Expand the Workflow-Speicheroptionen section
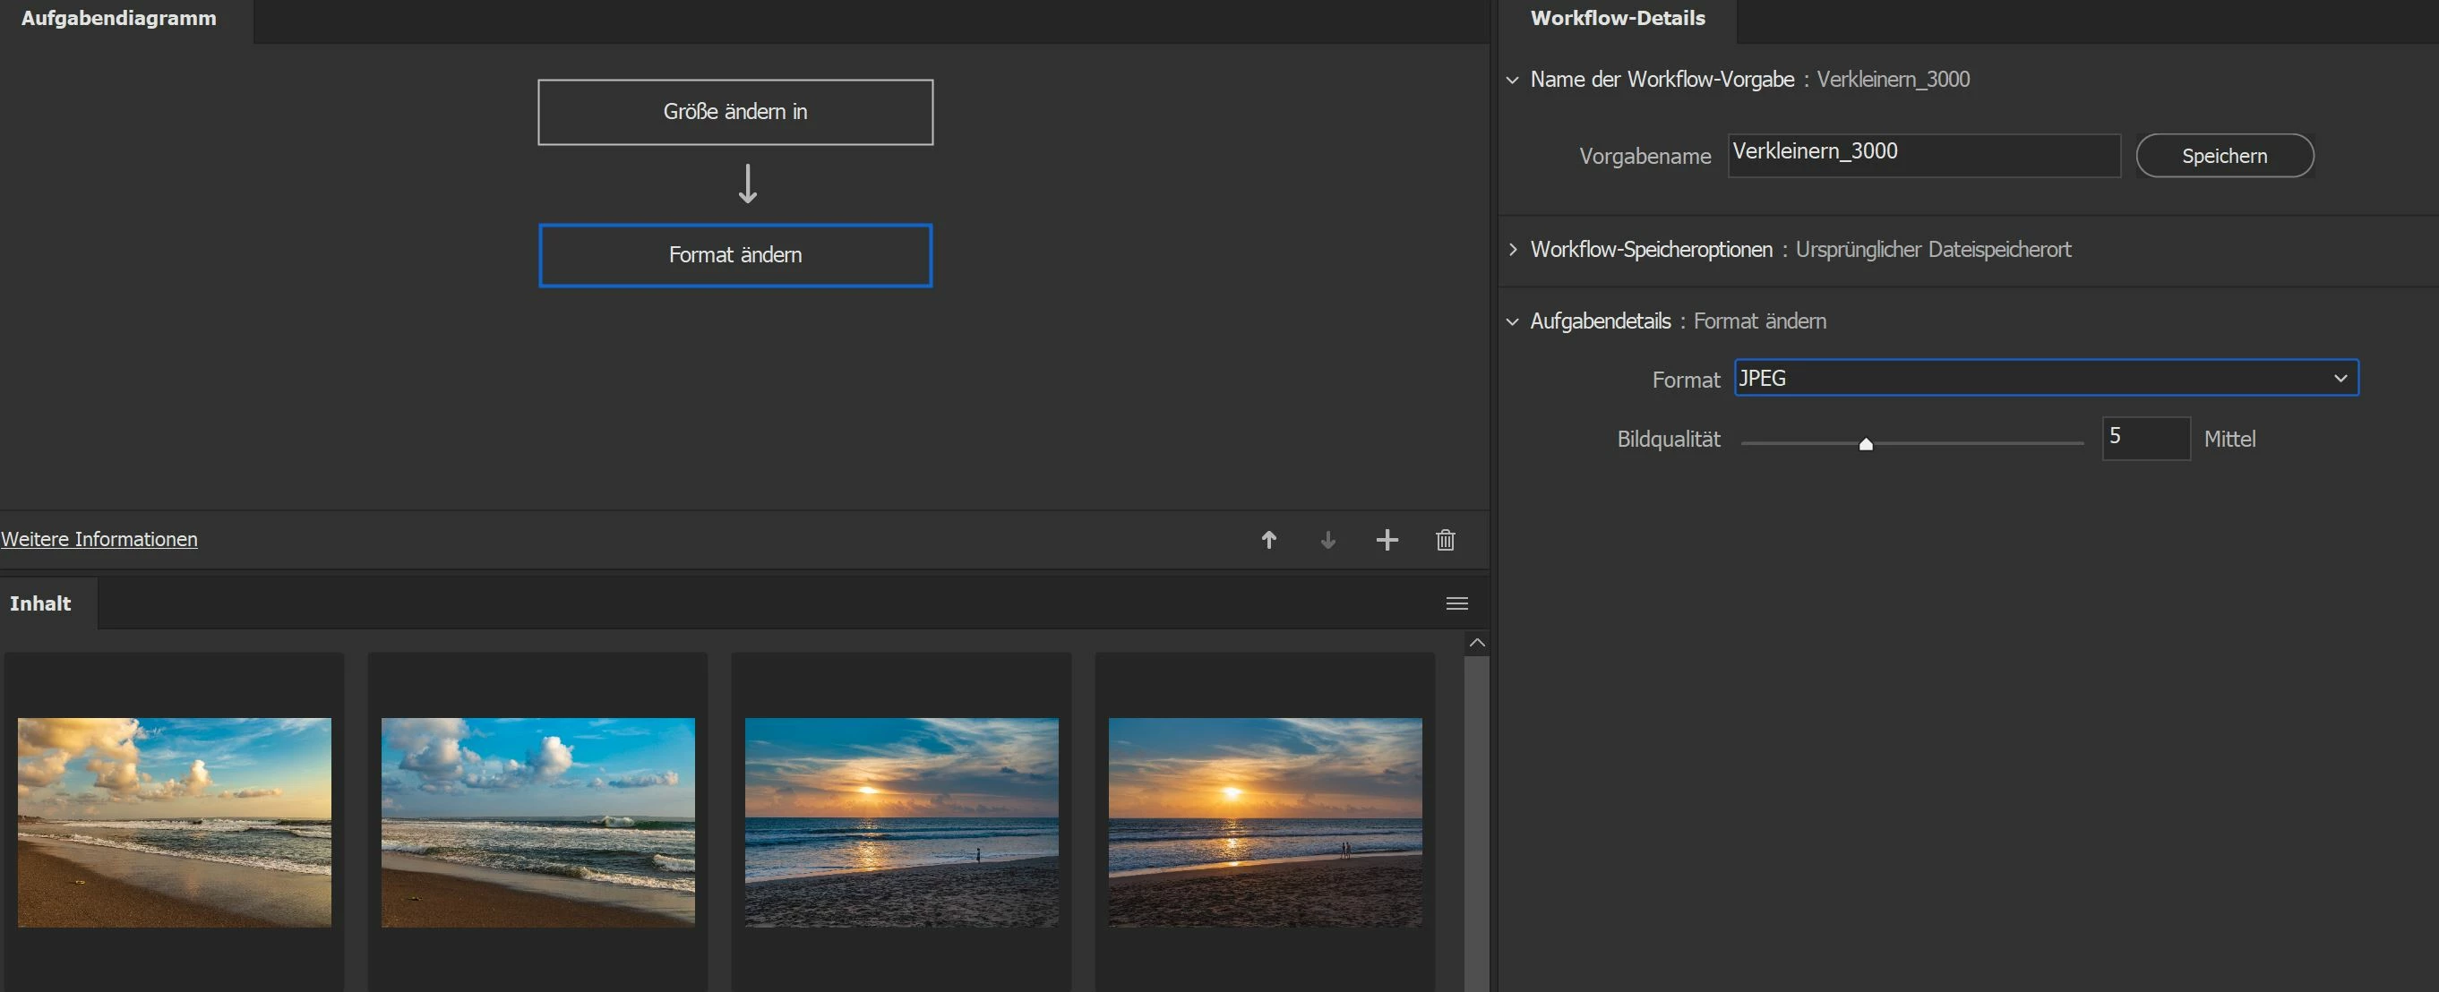2439x992 pixels. click(1512, 250)
